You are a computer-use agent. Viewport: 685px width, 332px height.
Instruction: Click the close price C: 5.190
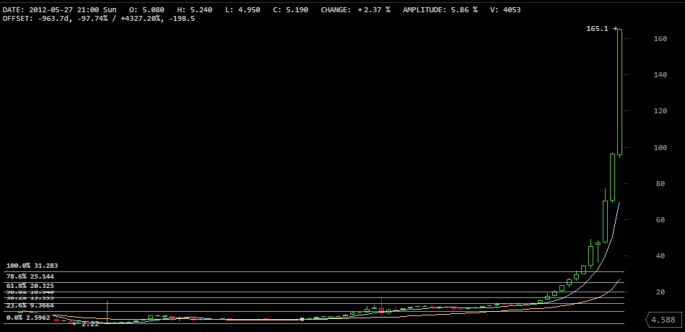point(290,9)
